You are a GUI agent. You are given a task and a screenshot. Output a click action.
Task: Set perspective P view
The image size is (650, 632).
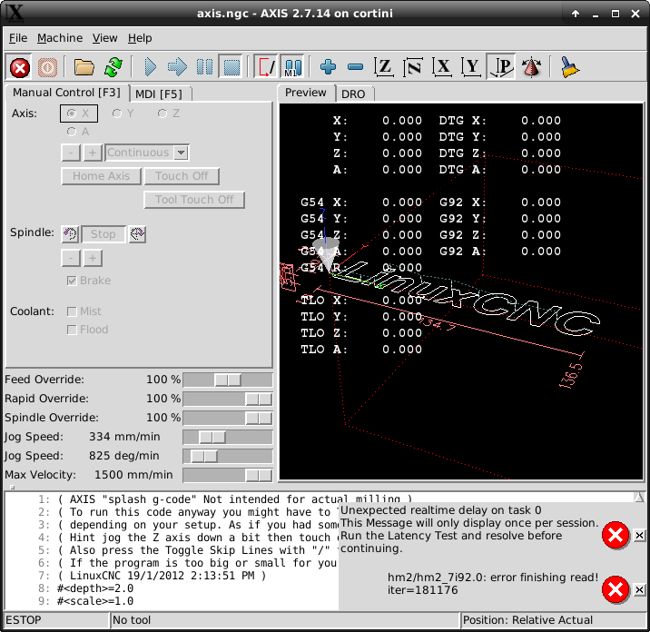coord(501,67)
